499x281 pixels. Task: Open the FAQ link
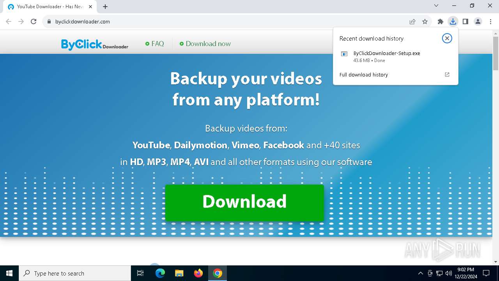pos(155,44)
